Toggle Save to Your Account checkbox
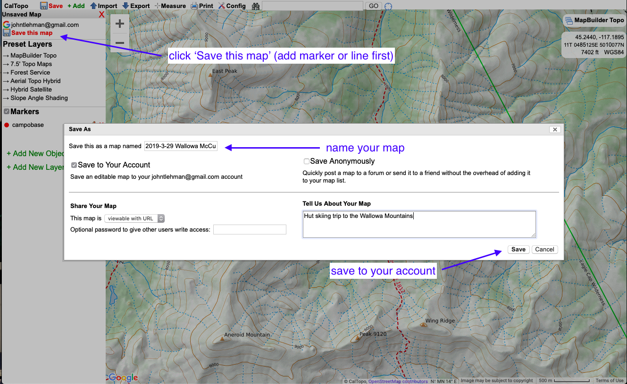 click(x=74, y=165)
